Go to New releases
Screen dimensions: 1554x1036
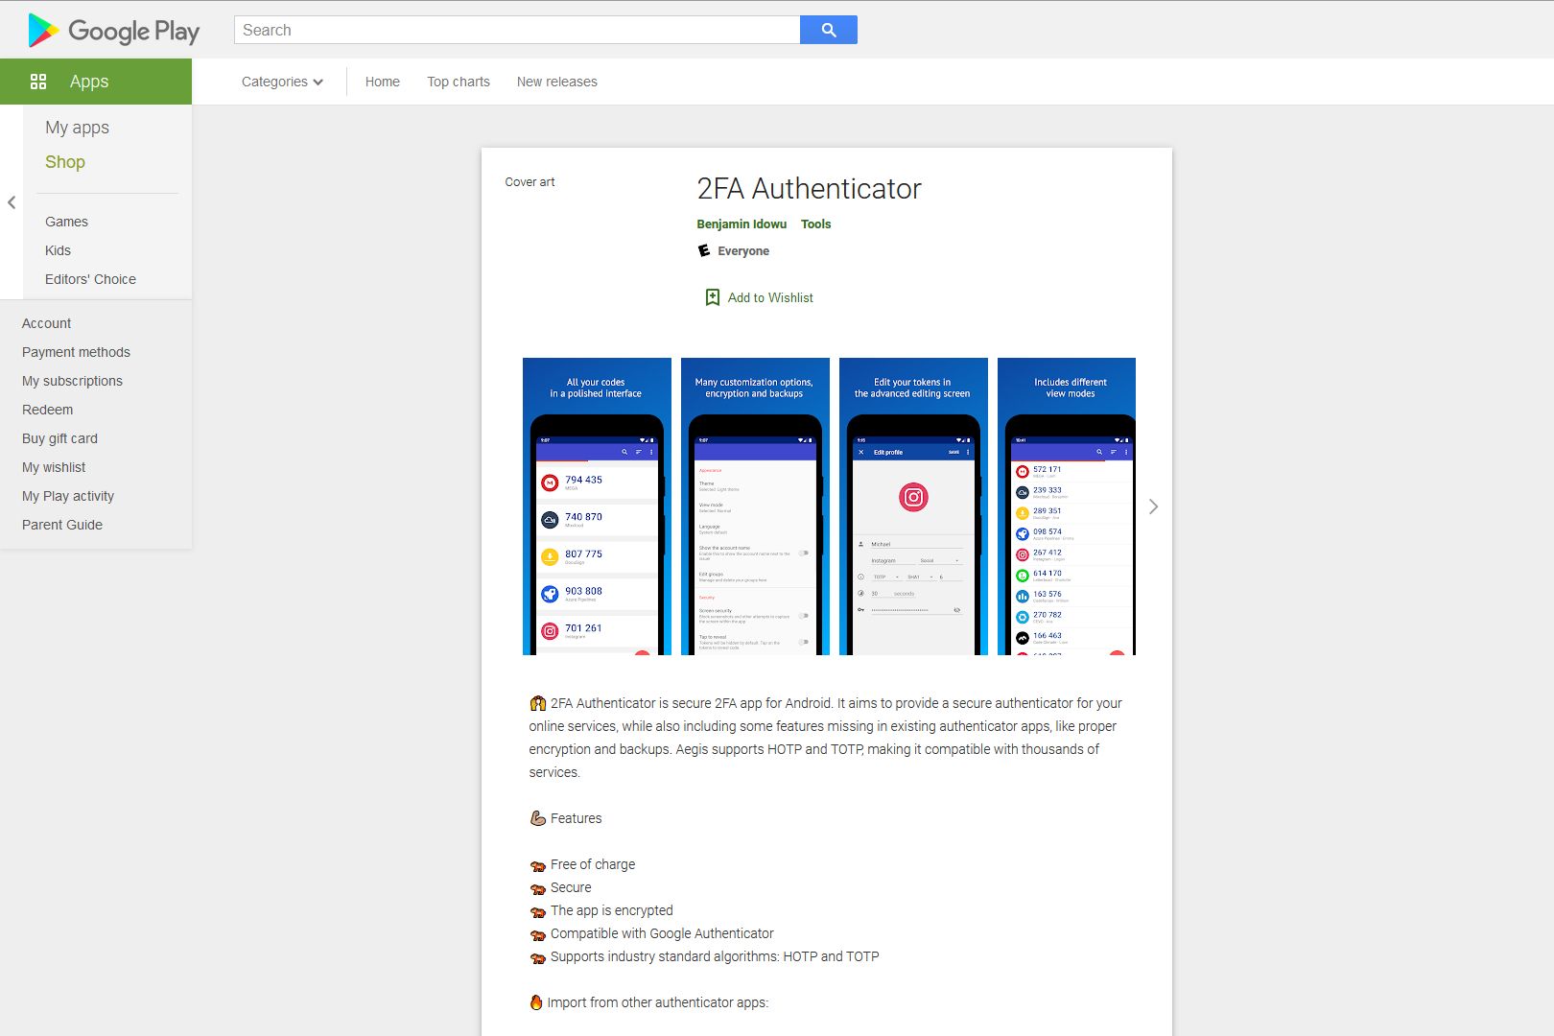click(x=556, y=82)
